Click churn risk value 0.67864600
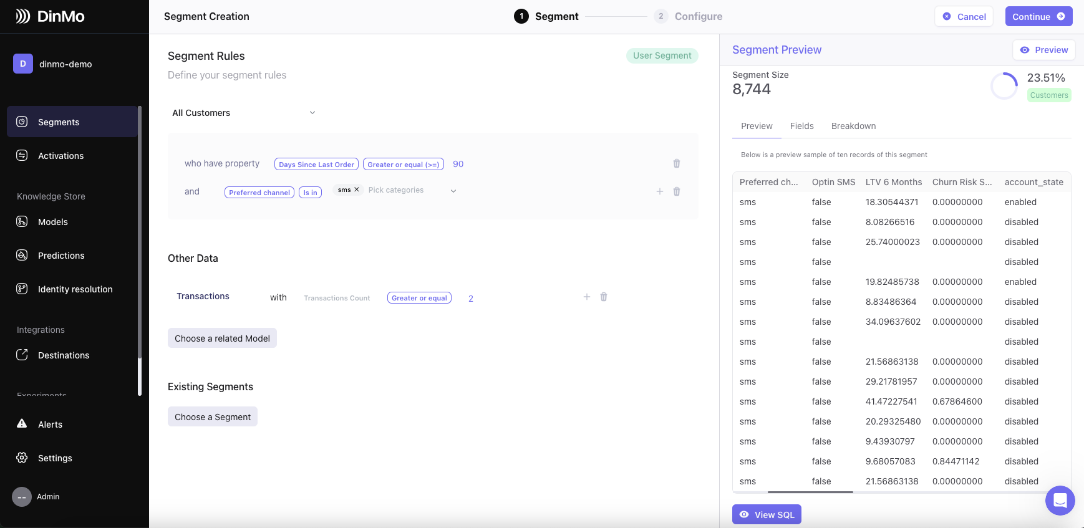Screen dimensions: 1084x528 (957, 401)
